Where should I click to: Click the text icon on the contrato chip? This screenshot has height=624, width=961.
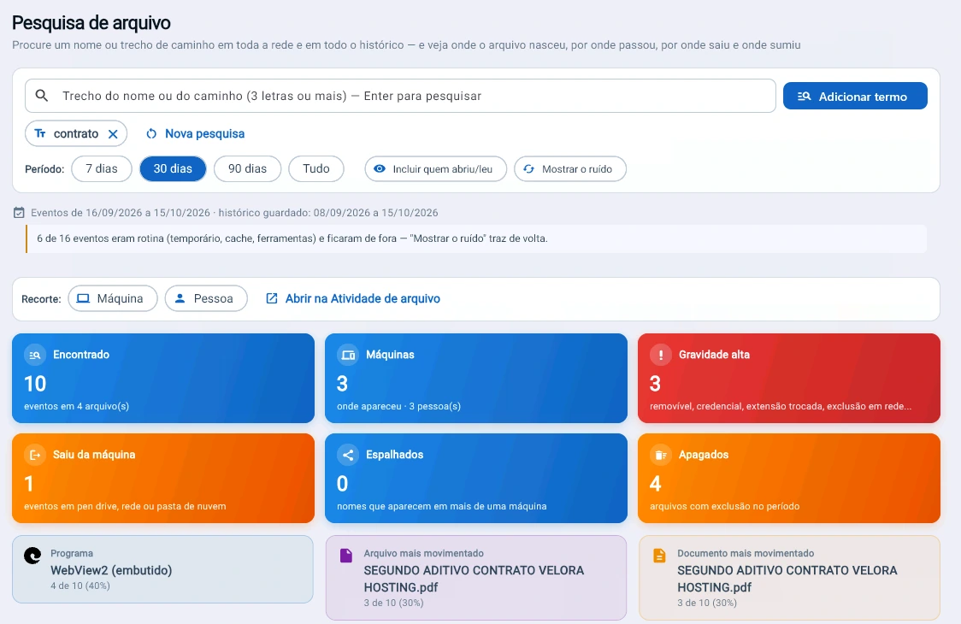[40, 133]
